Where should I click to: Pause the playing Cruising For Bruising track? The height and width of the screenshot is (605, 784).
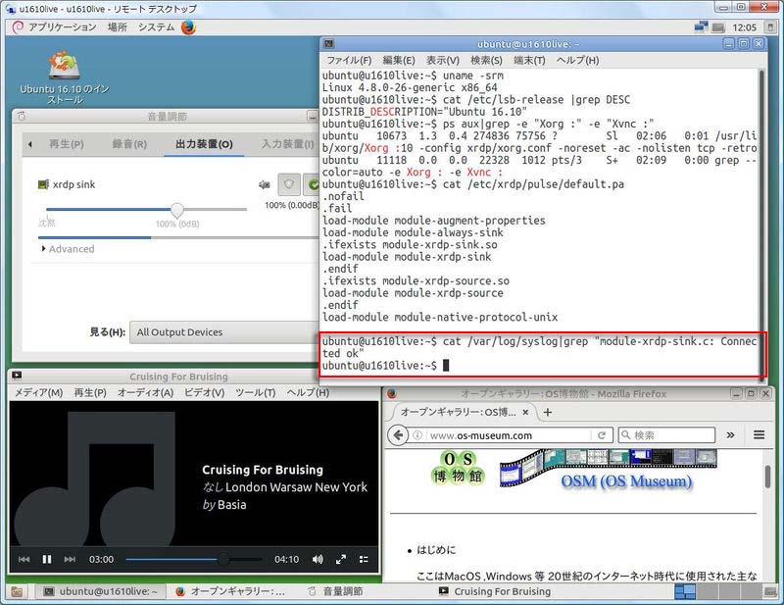47,559
